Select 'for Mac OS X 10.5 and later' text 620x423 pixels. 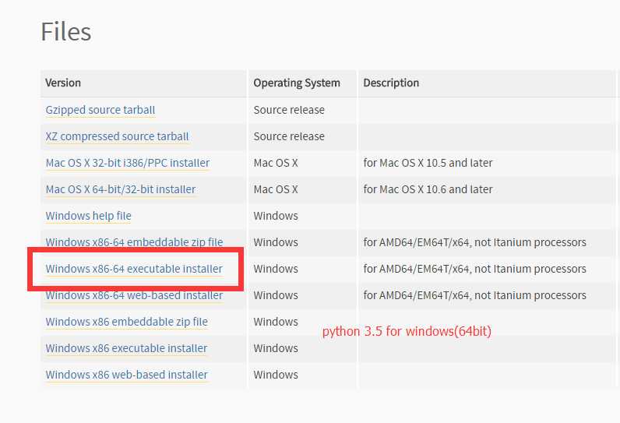(x=428, y=163)
